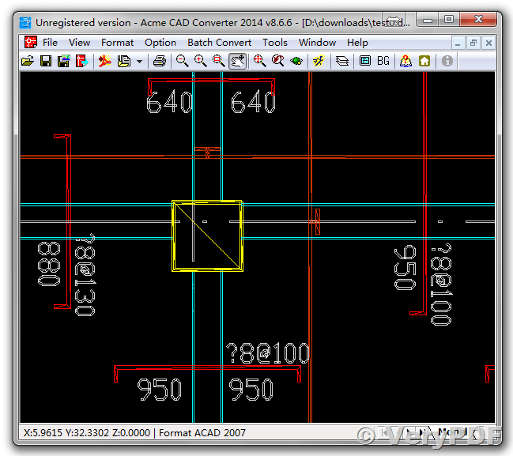The width and height of the screenshot is (513, 456).
Task: Open the Help menu
Action: (357, 43)
